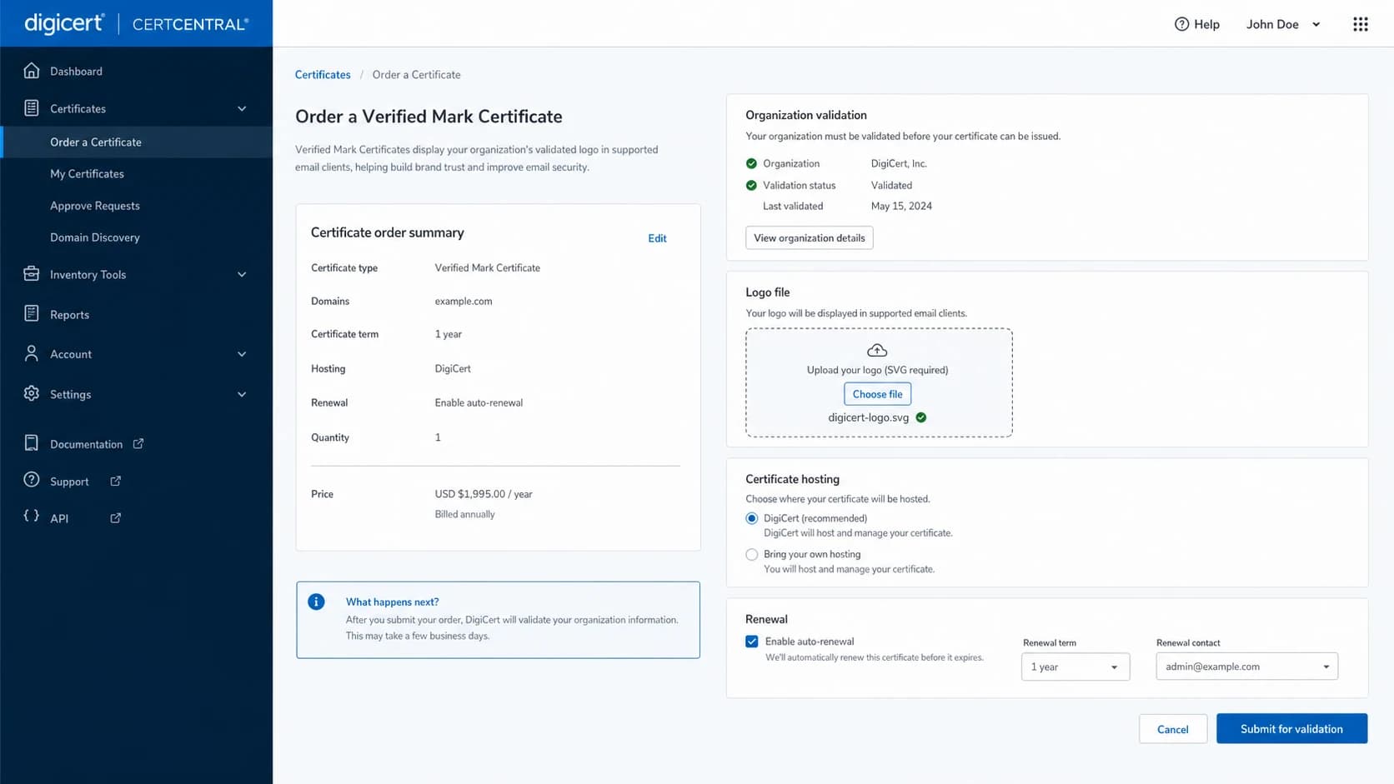Click the Certificates document icon in sidebar
Image resolution: width=1394 pixels, height=784 pixels.
(32, 108)
